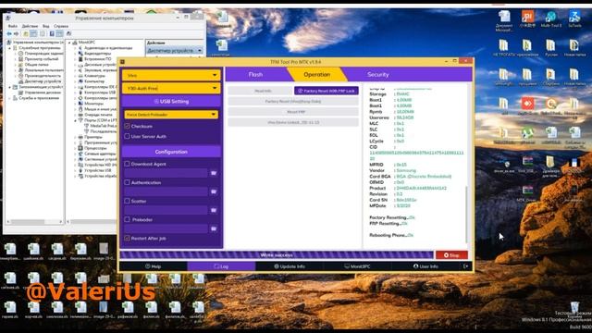Open Y30-Auth Free model dropdown
Image resolution: width=592 pixels, height=333 pixels.
(171, 89)
